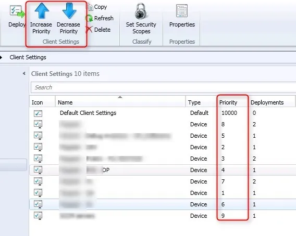Click the Copy icon in ribbon

[90, 7]
